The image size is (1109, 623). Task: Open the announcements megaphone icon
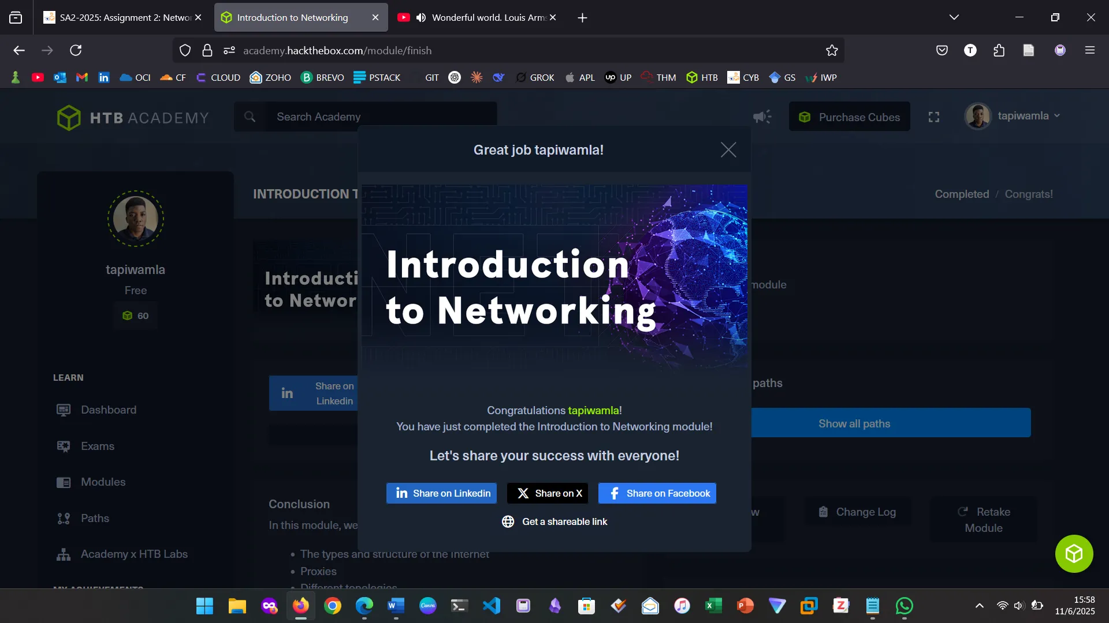762,117
